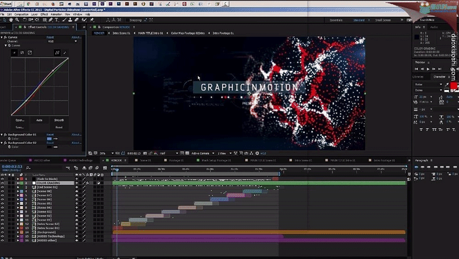Screen dimensions: 459x259
Task: Click About link for Curves effect
Action: click(76, 37)
